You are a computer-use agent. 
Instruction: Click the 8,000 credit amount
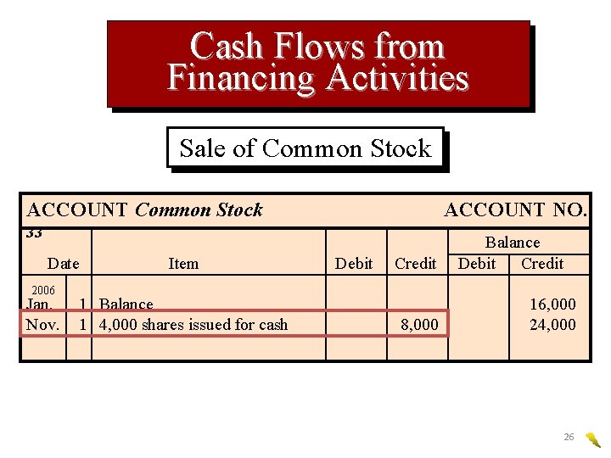coord(420,325)
